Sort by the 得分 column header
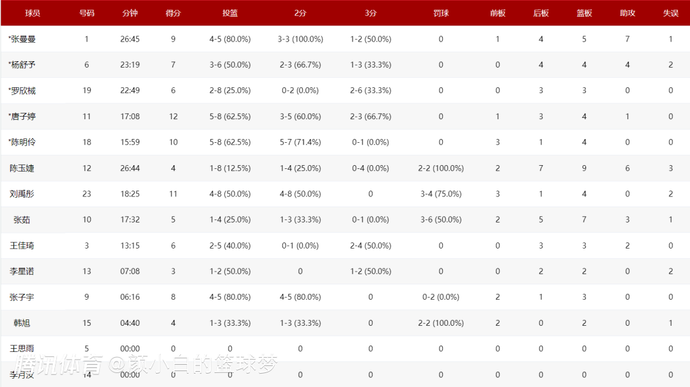Screen dimensions: 690x387 [x=173, y=13]
